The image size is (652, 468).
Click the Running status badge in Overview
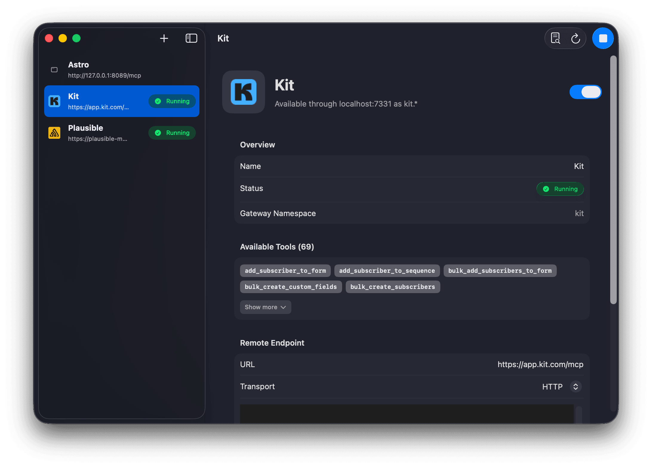click(x=560, y=189)
